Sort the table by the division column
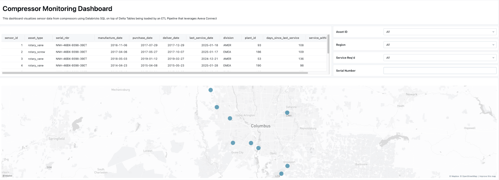 (228, 38)
